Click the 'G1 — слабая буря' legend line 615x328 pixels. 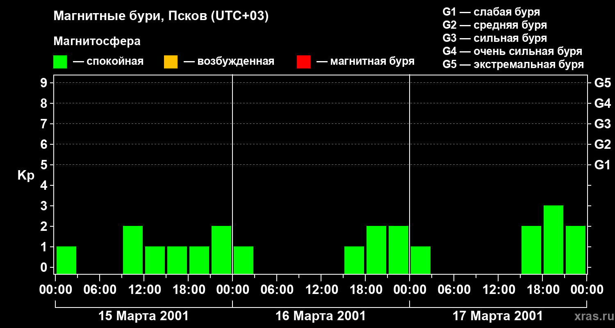pyautogui.click(x=491, y=12)
